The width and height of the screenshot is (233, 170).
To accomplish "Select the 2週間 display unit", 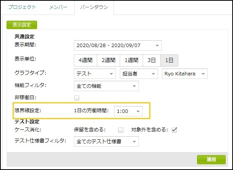I will click(108, 60).
